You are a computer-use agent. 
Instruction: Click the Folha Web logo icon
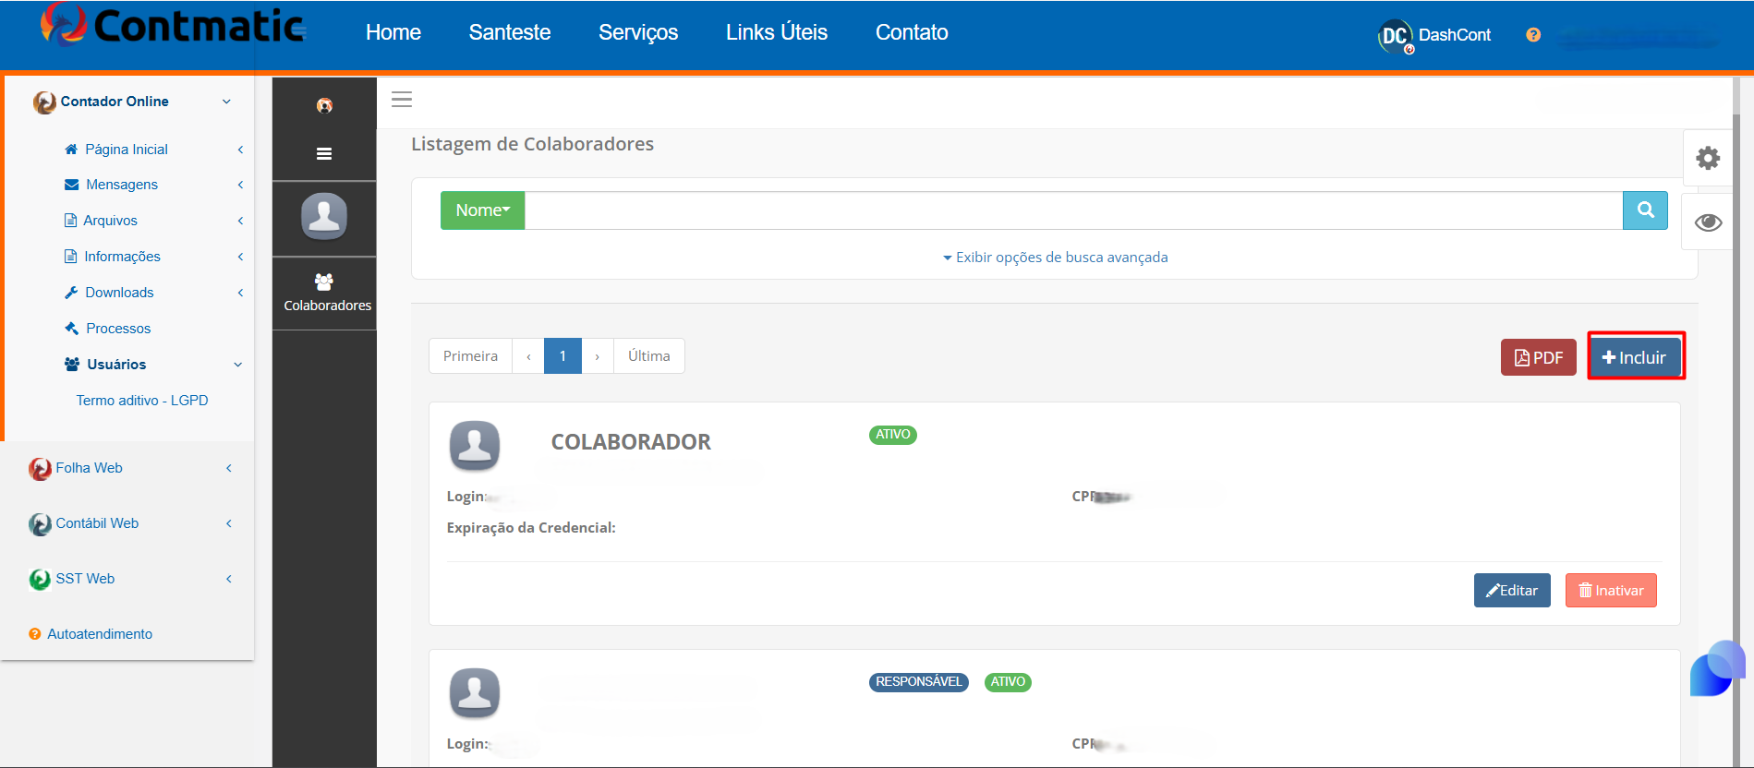tap(40, 469)
